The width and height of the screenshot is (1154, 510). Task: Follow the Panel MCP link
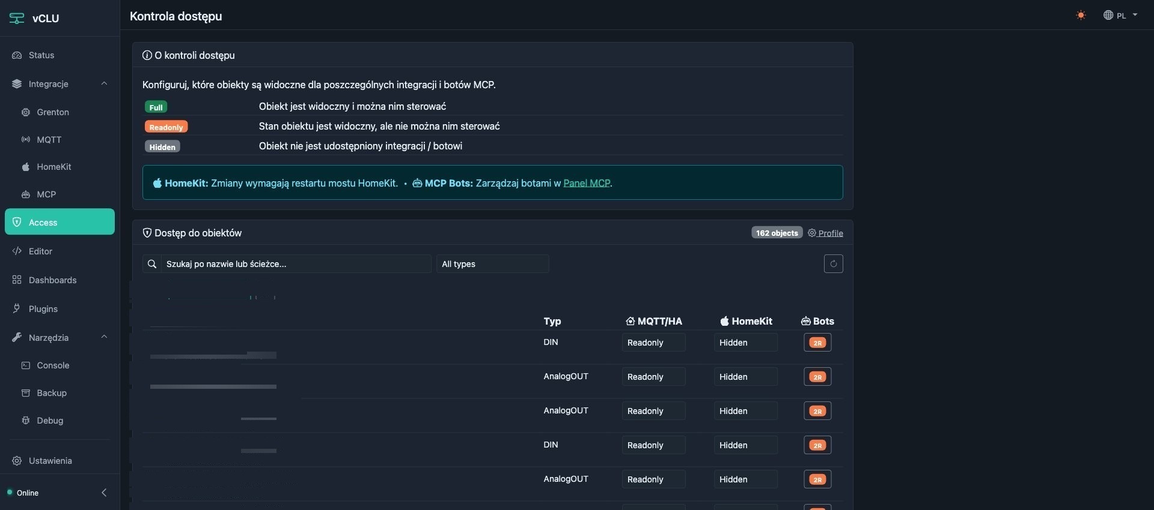tap(586, 183)
